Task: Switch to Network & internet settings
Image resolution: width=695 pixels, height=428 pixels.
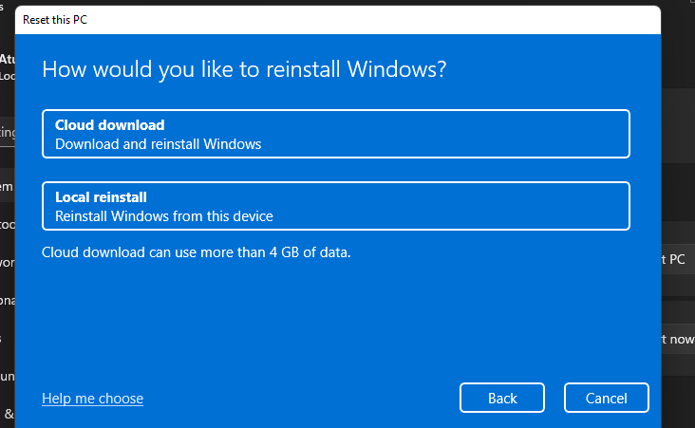Action: point(8,262)
